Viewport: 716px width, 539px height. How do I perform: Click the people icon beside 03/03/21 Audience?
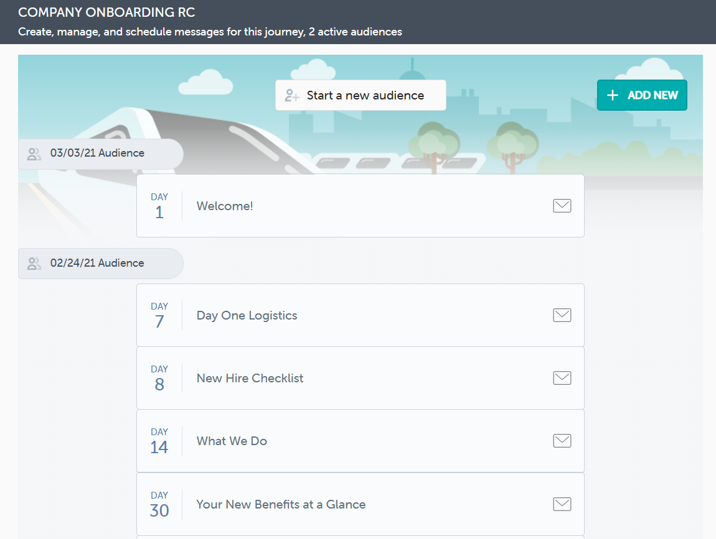coord(34,154)
